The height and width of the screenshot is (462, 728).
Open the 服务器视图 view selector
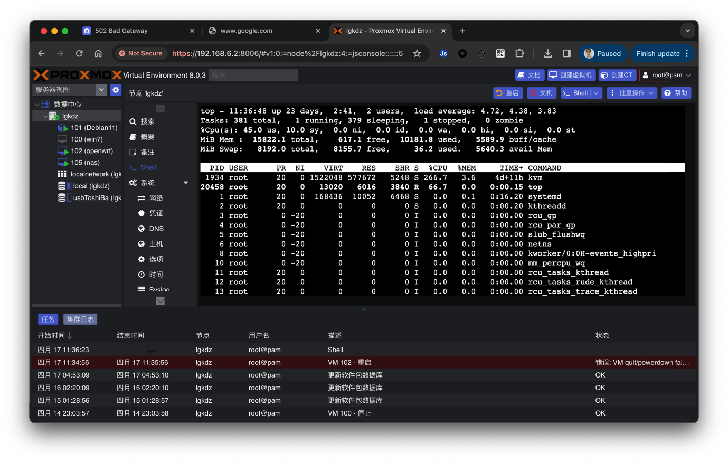coord(70,90)
